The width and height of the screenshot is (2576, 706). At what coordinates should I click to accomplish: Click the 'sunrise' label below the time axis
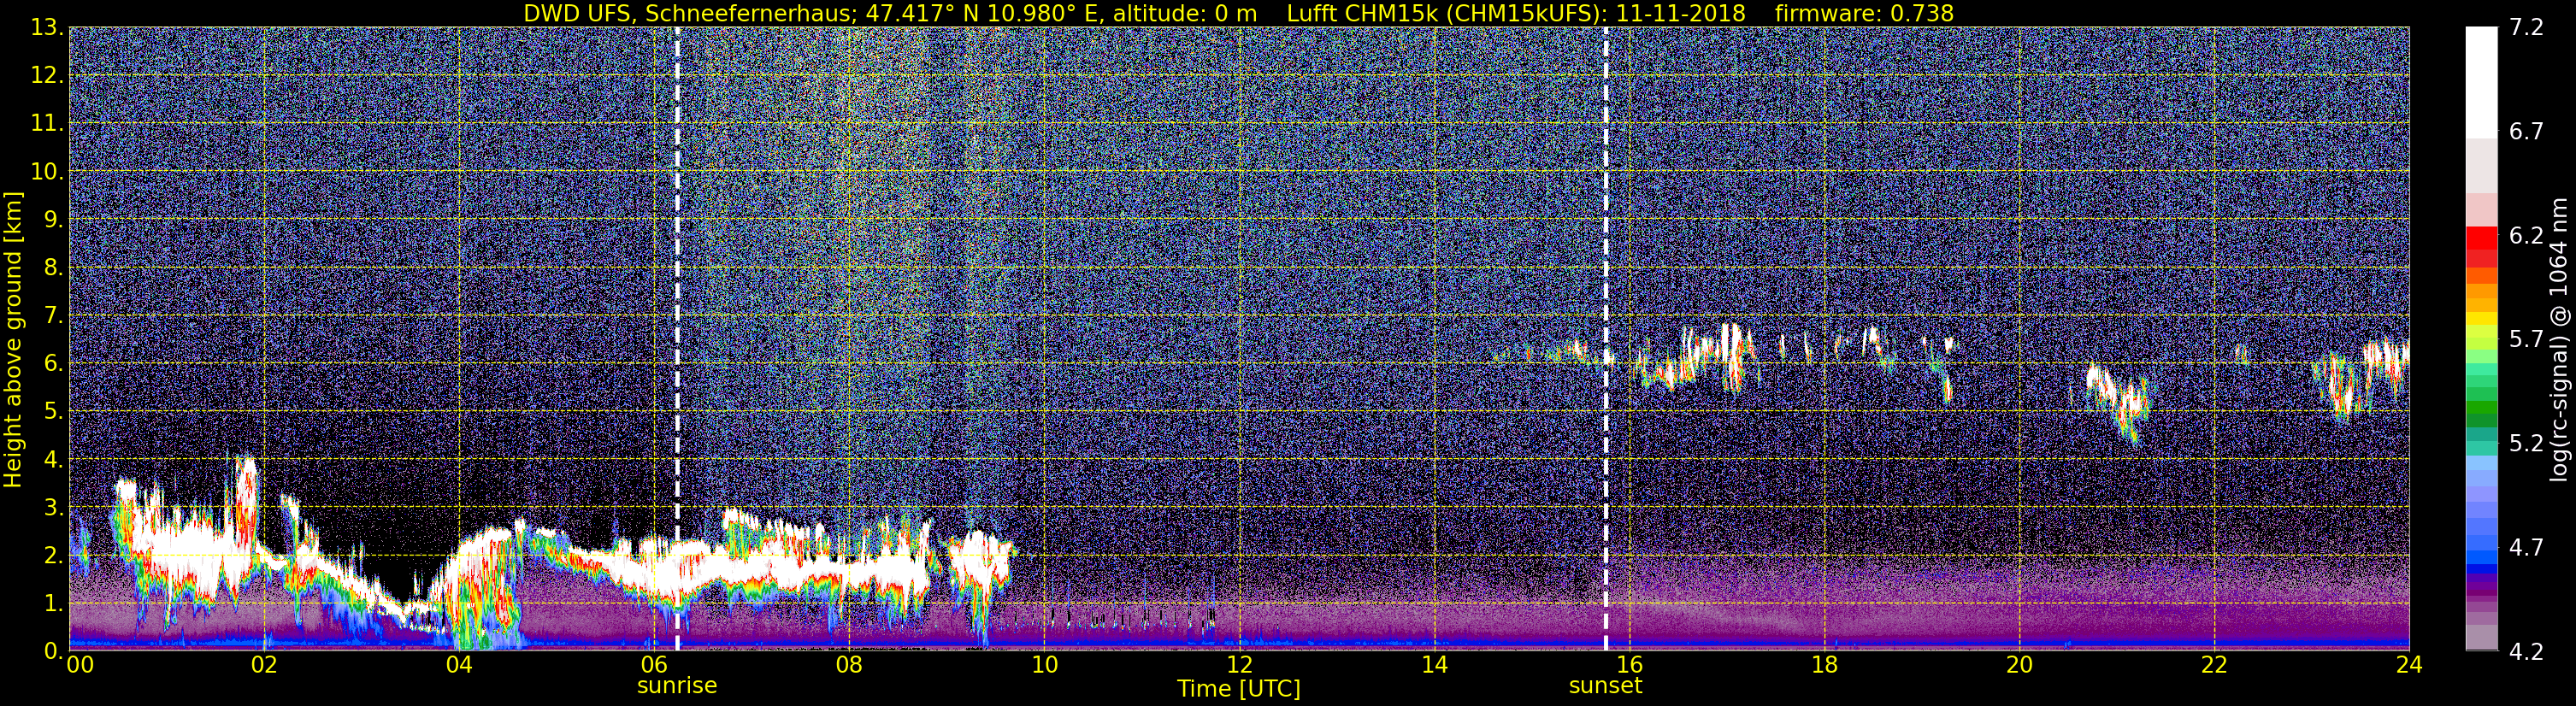(677, 686)
